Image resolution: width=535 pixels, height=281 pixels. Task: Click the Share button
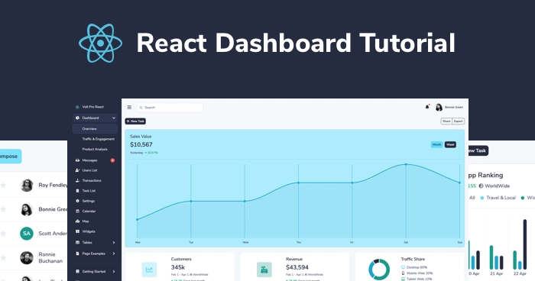pos(446,121)
